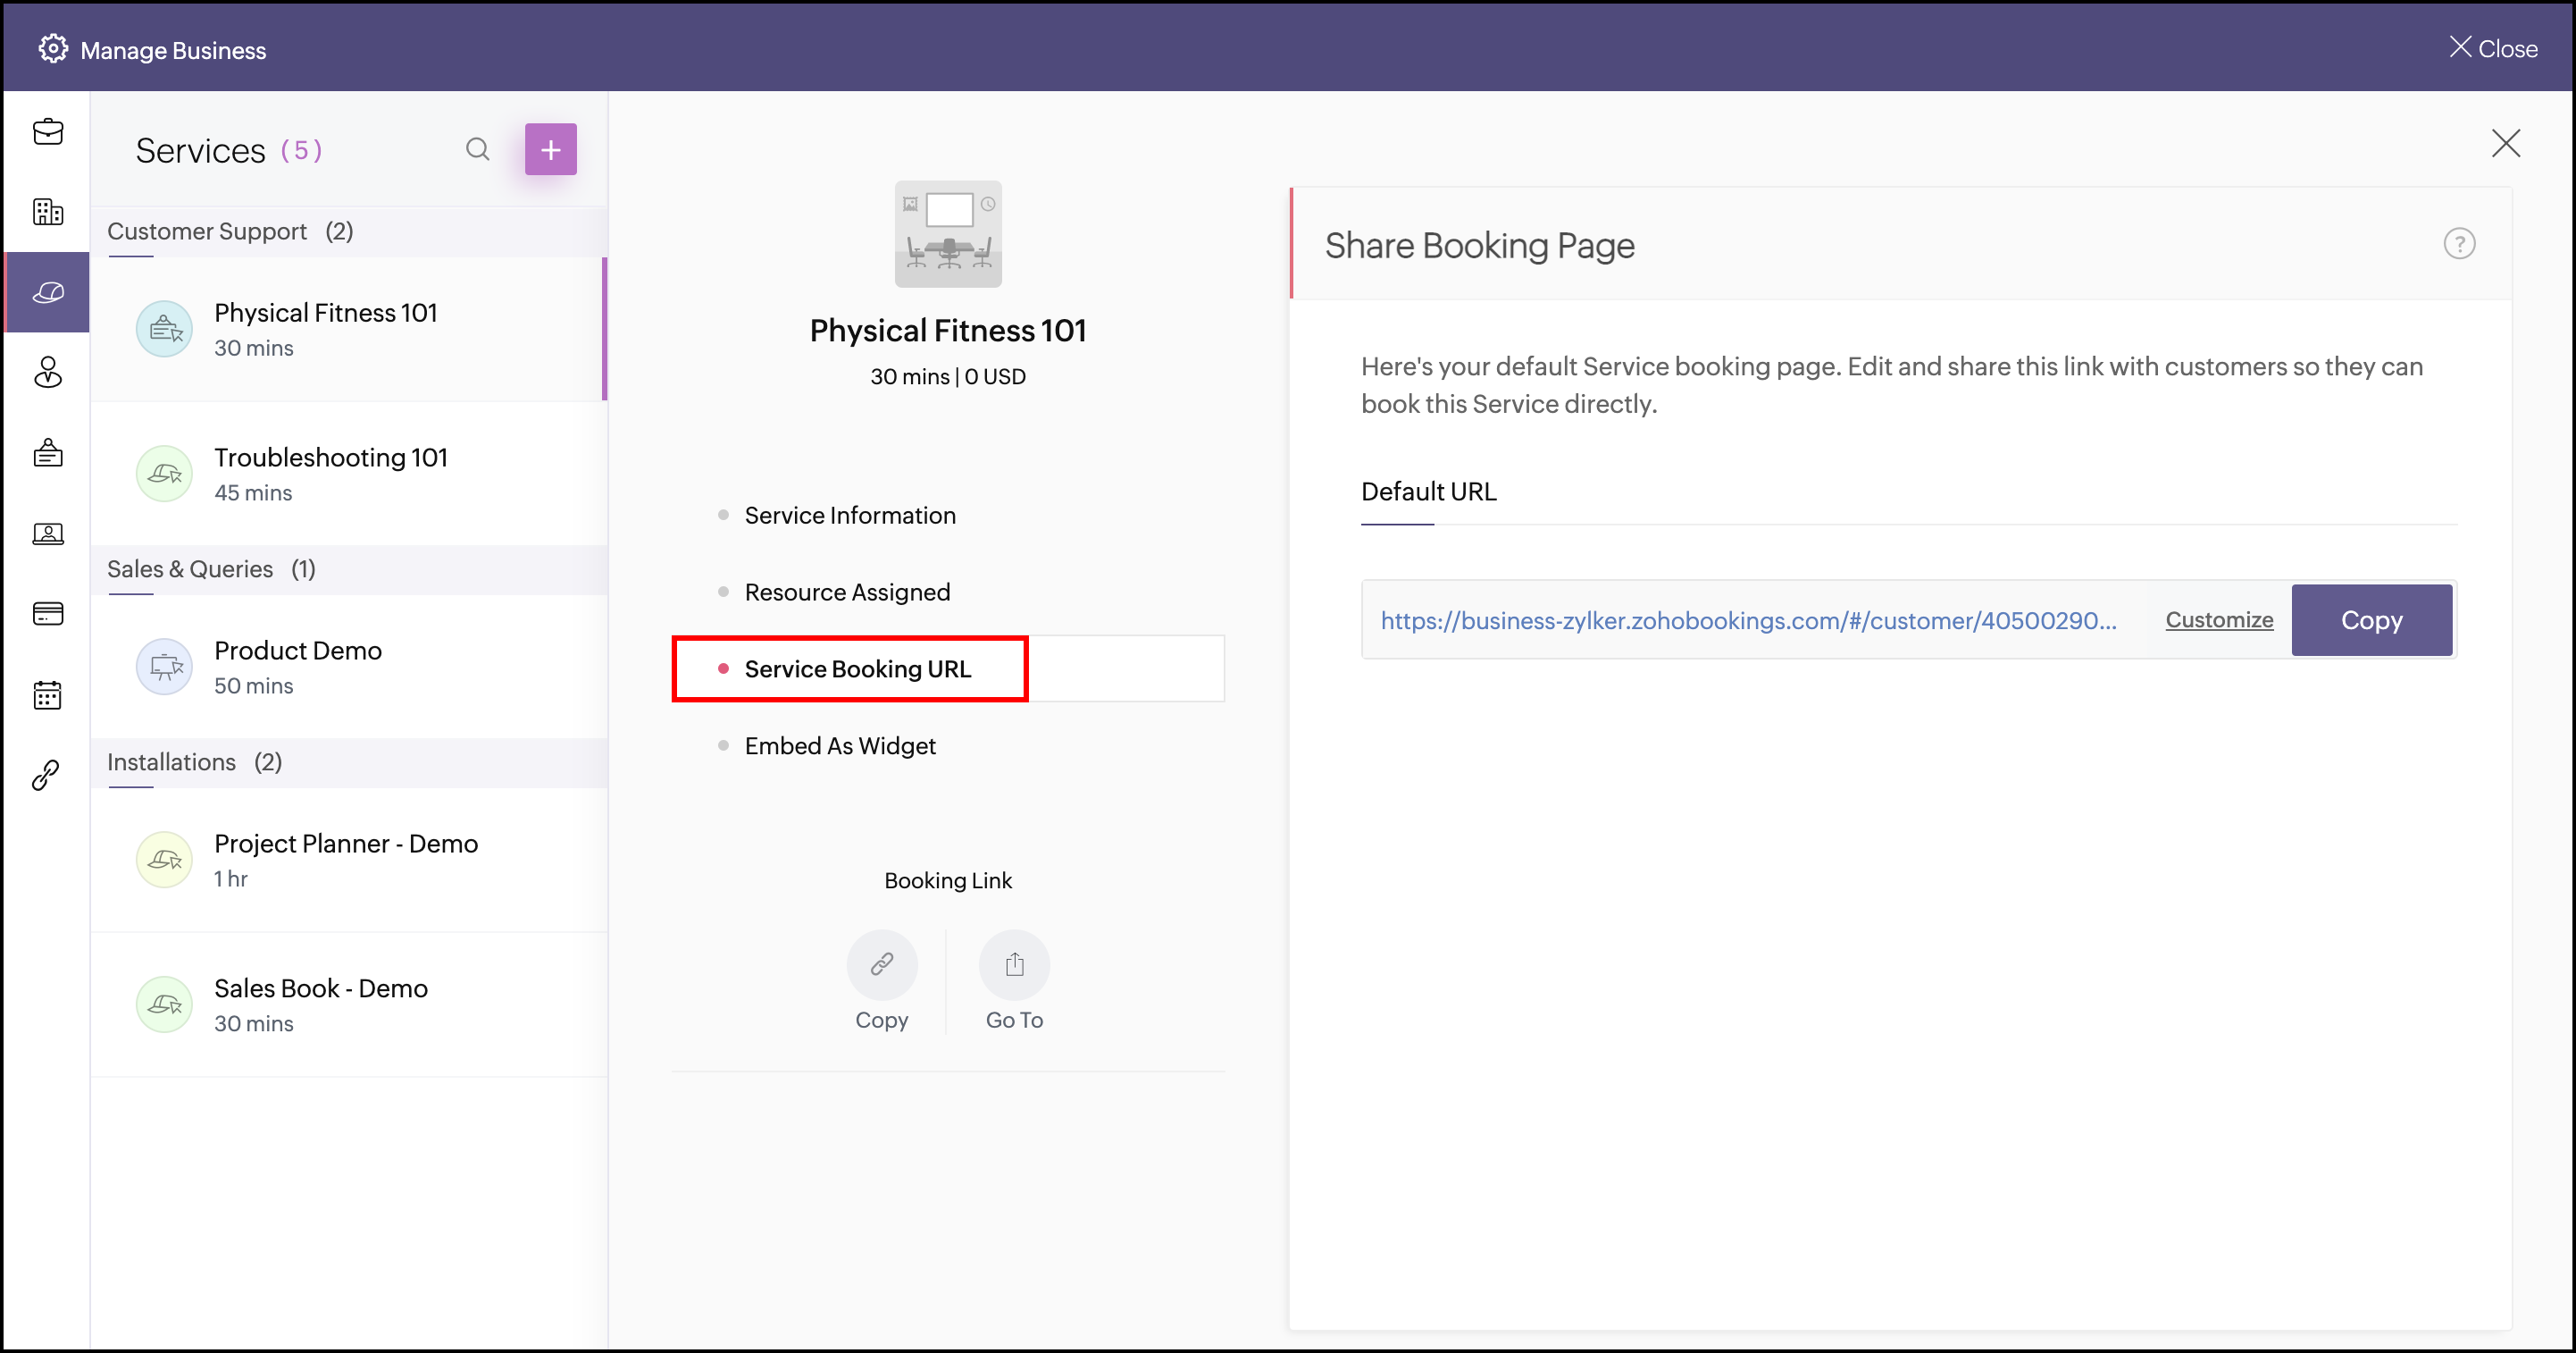The image size is (2576, 1353).
Task: Click the Go To share icon
Action: [1014, 965]
